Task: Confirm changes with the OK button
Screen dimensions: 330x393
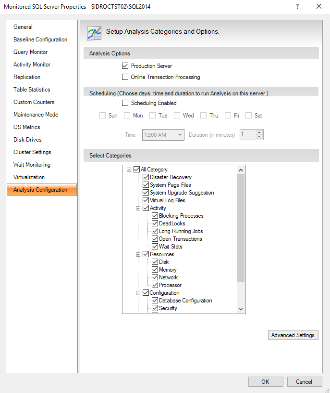Action: (266, 382)
